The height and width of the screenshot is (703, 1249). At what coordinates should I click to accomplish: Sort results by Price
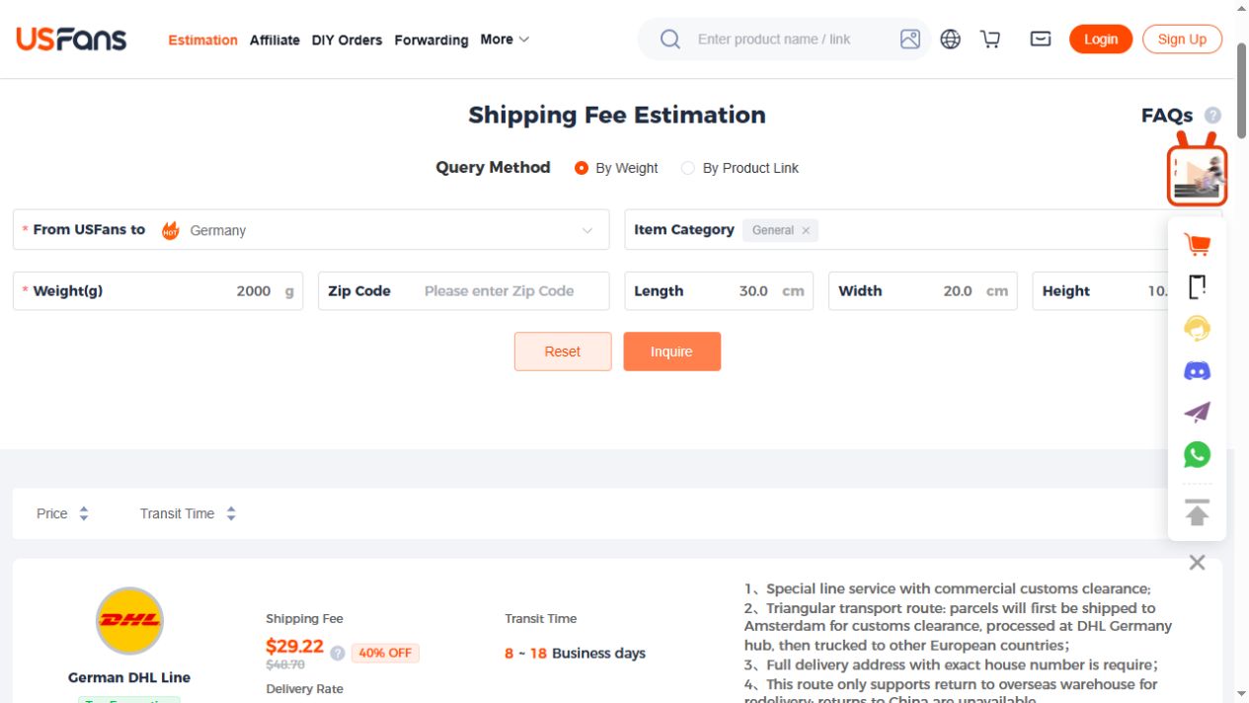(62, 513)
